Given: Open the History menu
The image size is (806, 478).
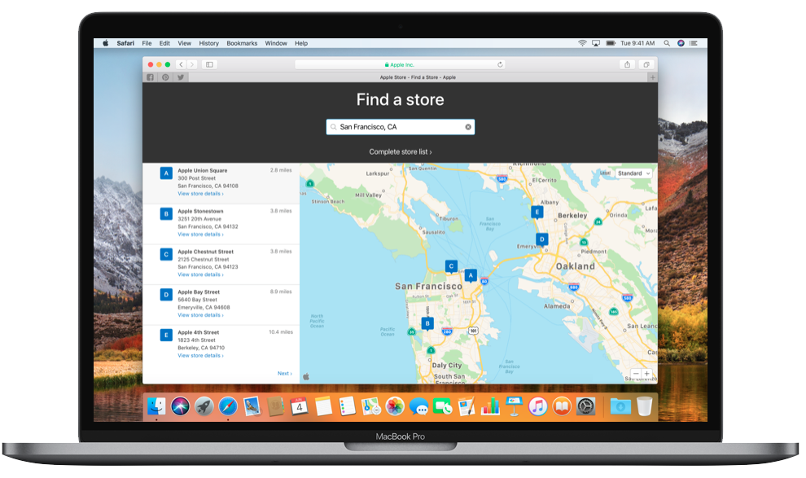Looking at the screenshot, I should pos(208,43).
